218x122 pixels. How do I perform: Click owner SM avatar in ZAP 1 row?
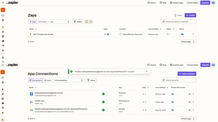182,34
